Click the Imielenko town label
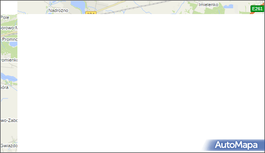Screen dimensions: 265x153 pos(208,5)
